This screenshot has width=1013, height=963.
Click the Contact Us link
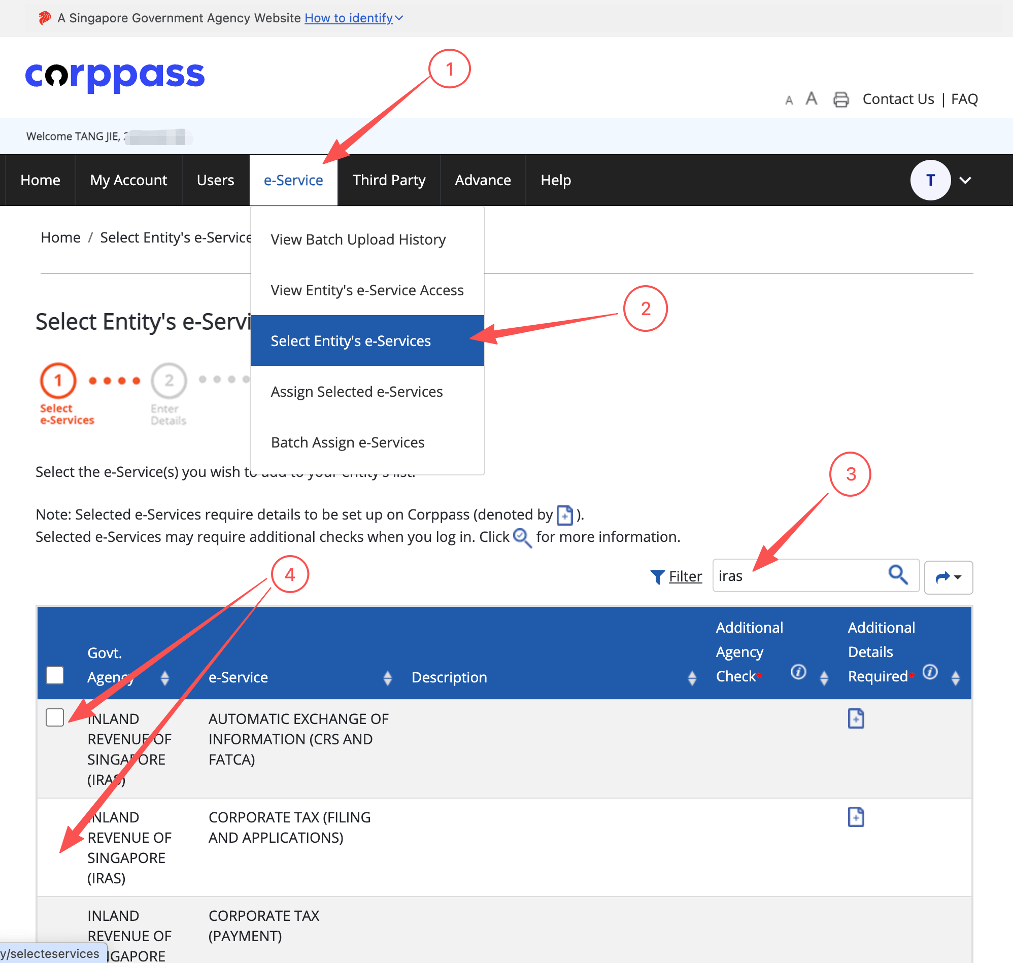[898, 98]
